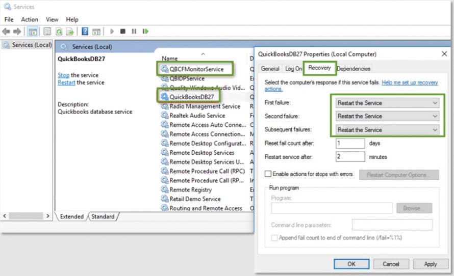This screenshot has width=454, height=276.
Task: Click scroll left arrow in tree pane
Action: tap(5, 216)
